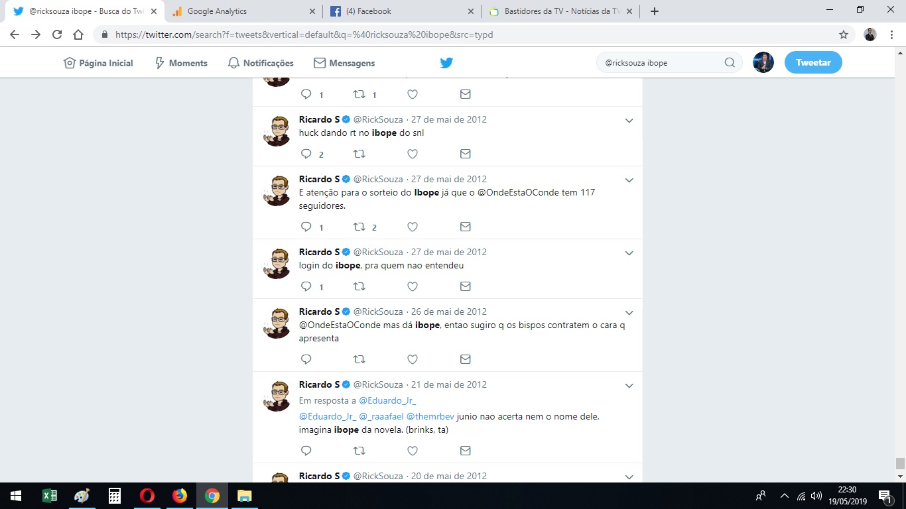
Task: Go to Mensagens in the Twitter navigation
Action: tap(344, 63)
